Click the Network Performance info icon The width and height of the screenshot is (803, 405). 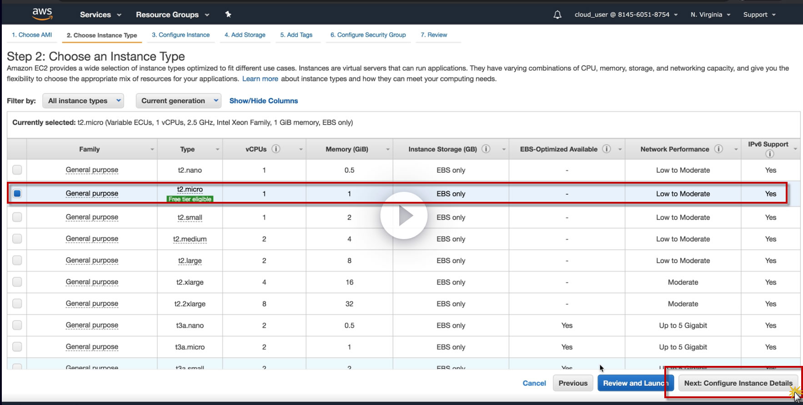coord(718,149)
